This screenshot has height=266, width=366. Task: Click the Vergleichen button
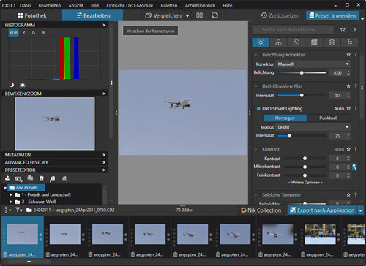(163, 15)
